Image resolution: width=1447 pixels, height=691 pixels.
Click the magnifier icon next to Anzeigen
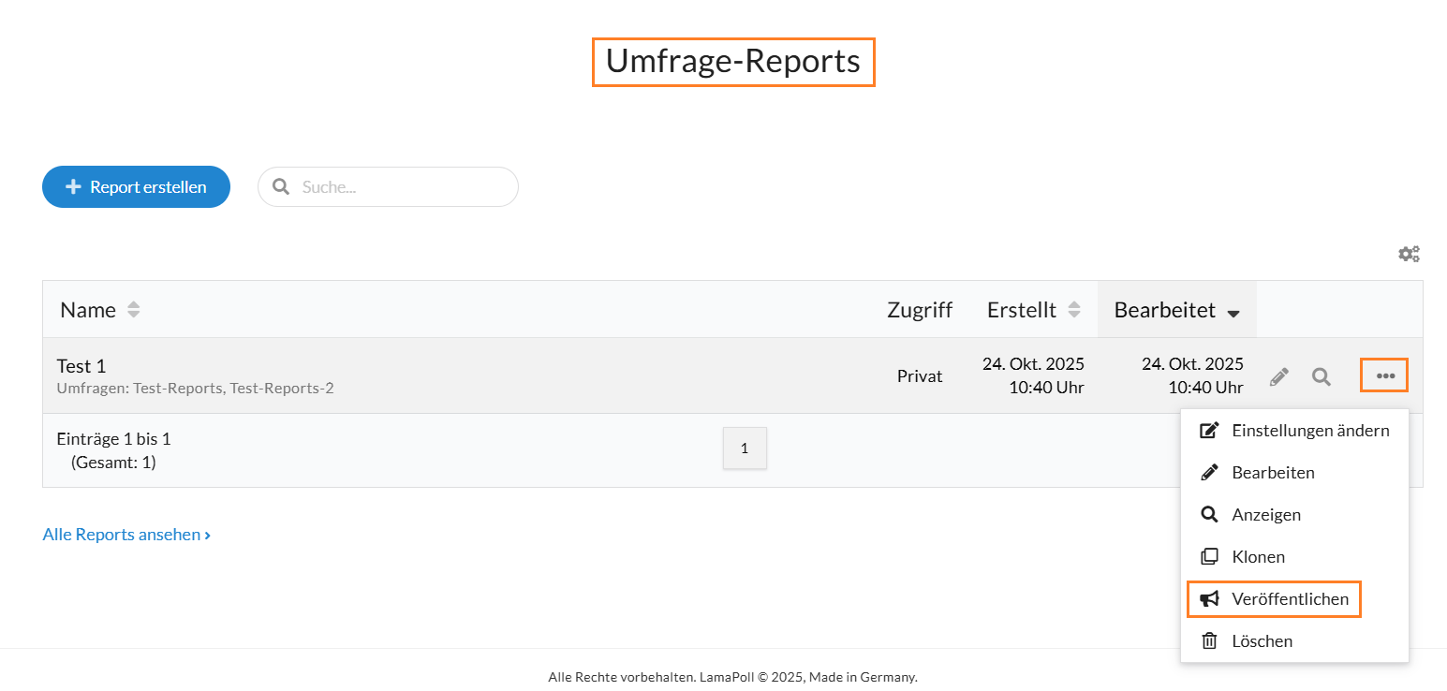(x=1209, y=514)
